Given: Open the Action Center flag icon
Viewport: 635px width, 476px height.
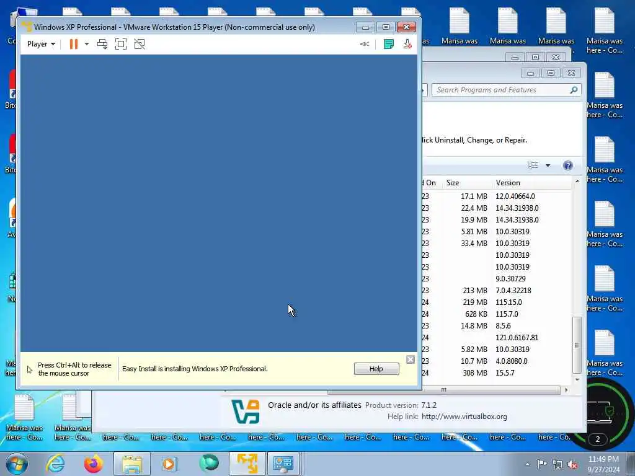Looking at the screenshot, I should 542,464.
